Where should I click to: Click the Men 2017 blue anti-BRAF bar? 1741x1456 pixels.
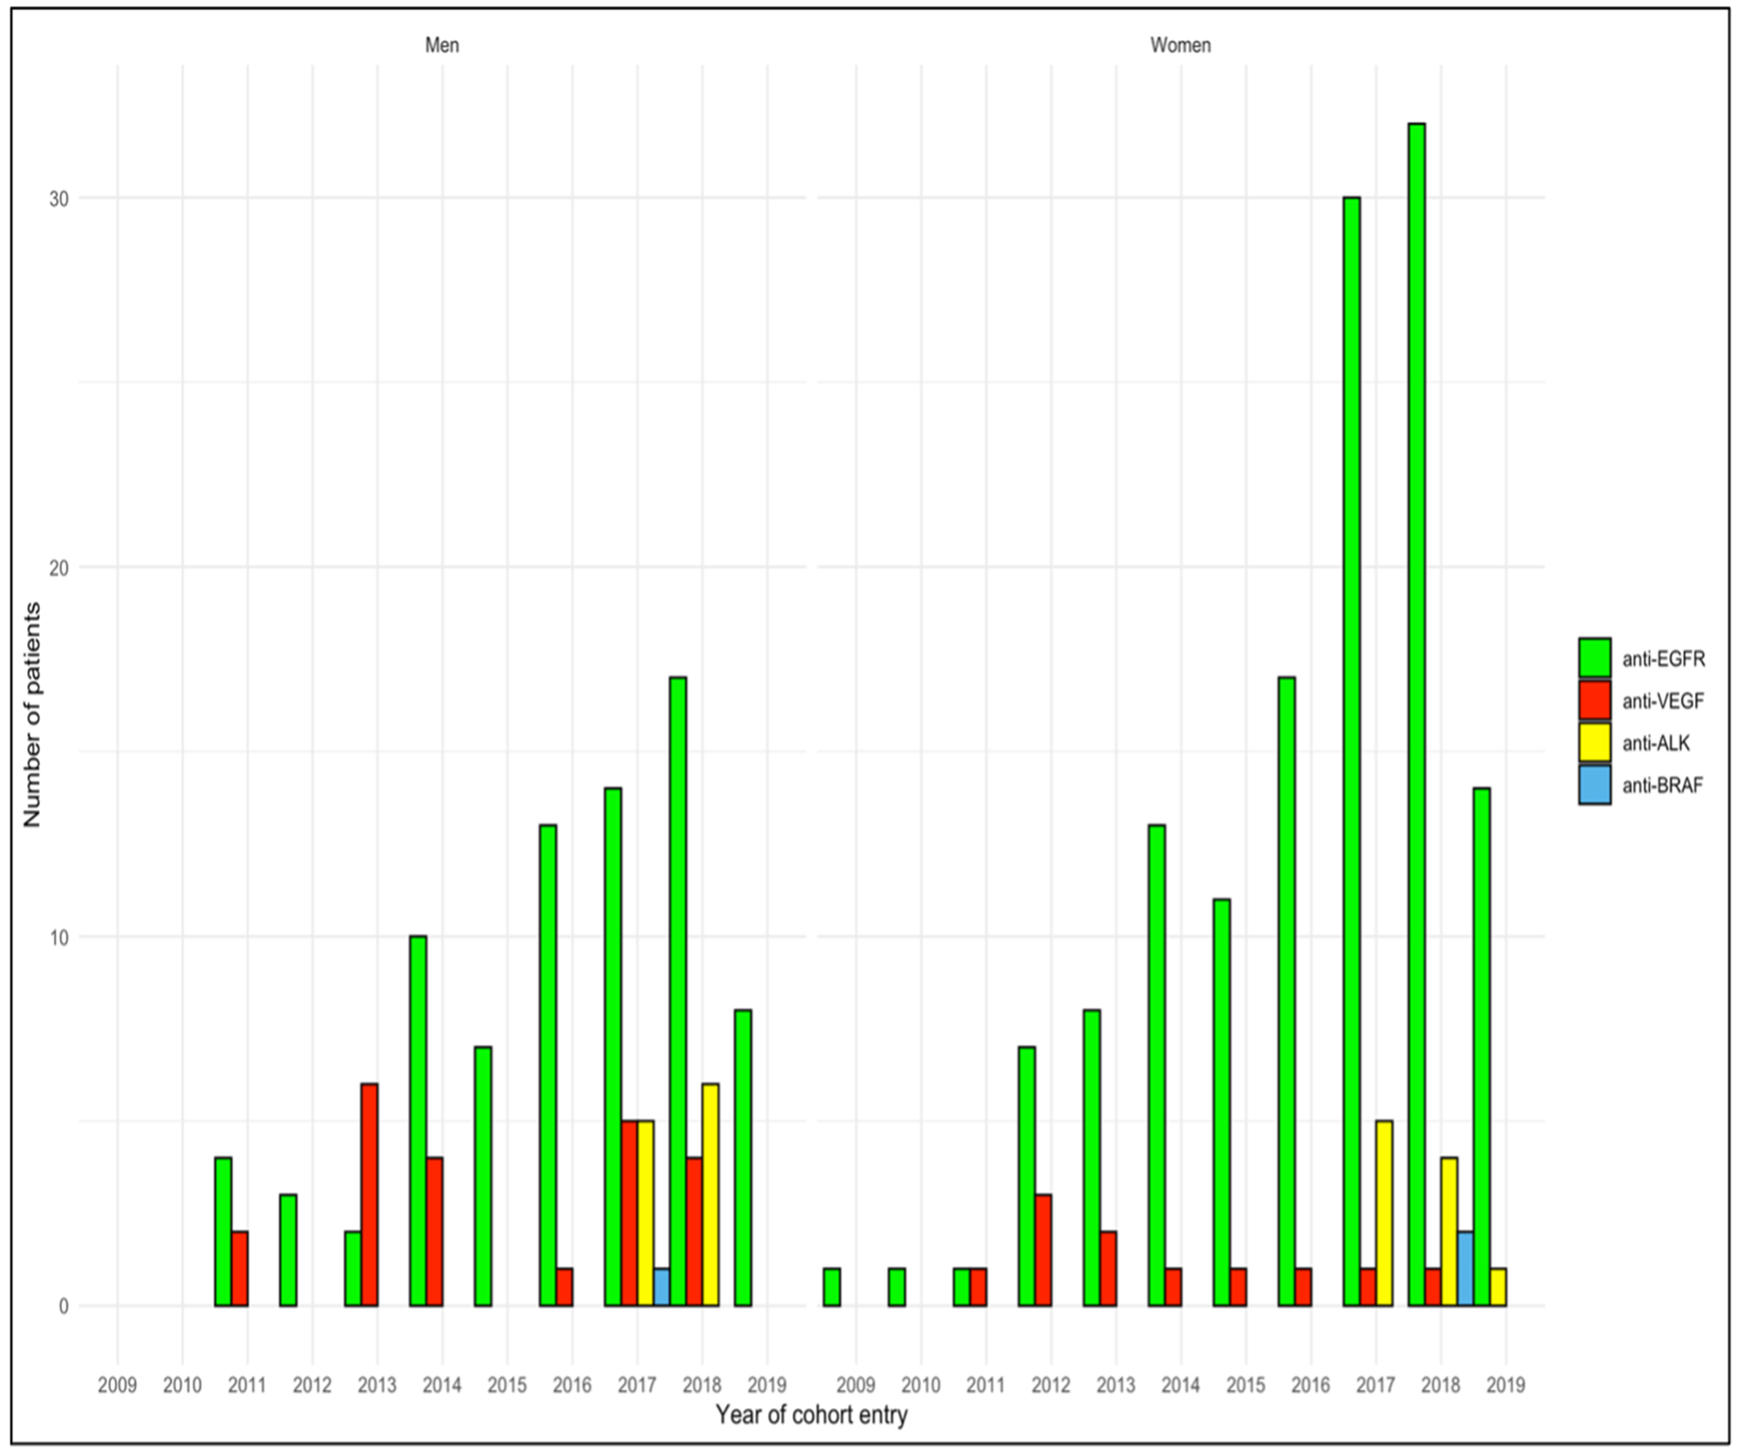click(x=662, y=1287)
